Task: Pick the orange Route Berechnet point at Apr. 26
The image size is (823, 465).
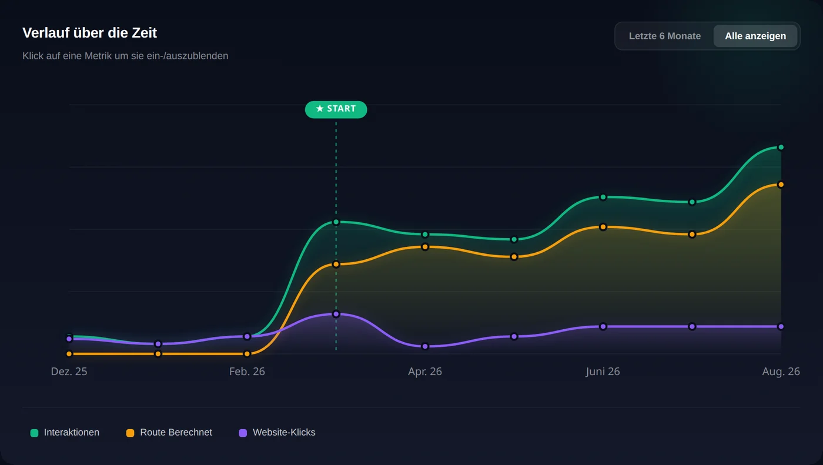Action: (x=425, y=247)
